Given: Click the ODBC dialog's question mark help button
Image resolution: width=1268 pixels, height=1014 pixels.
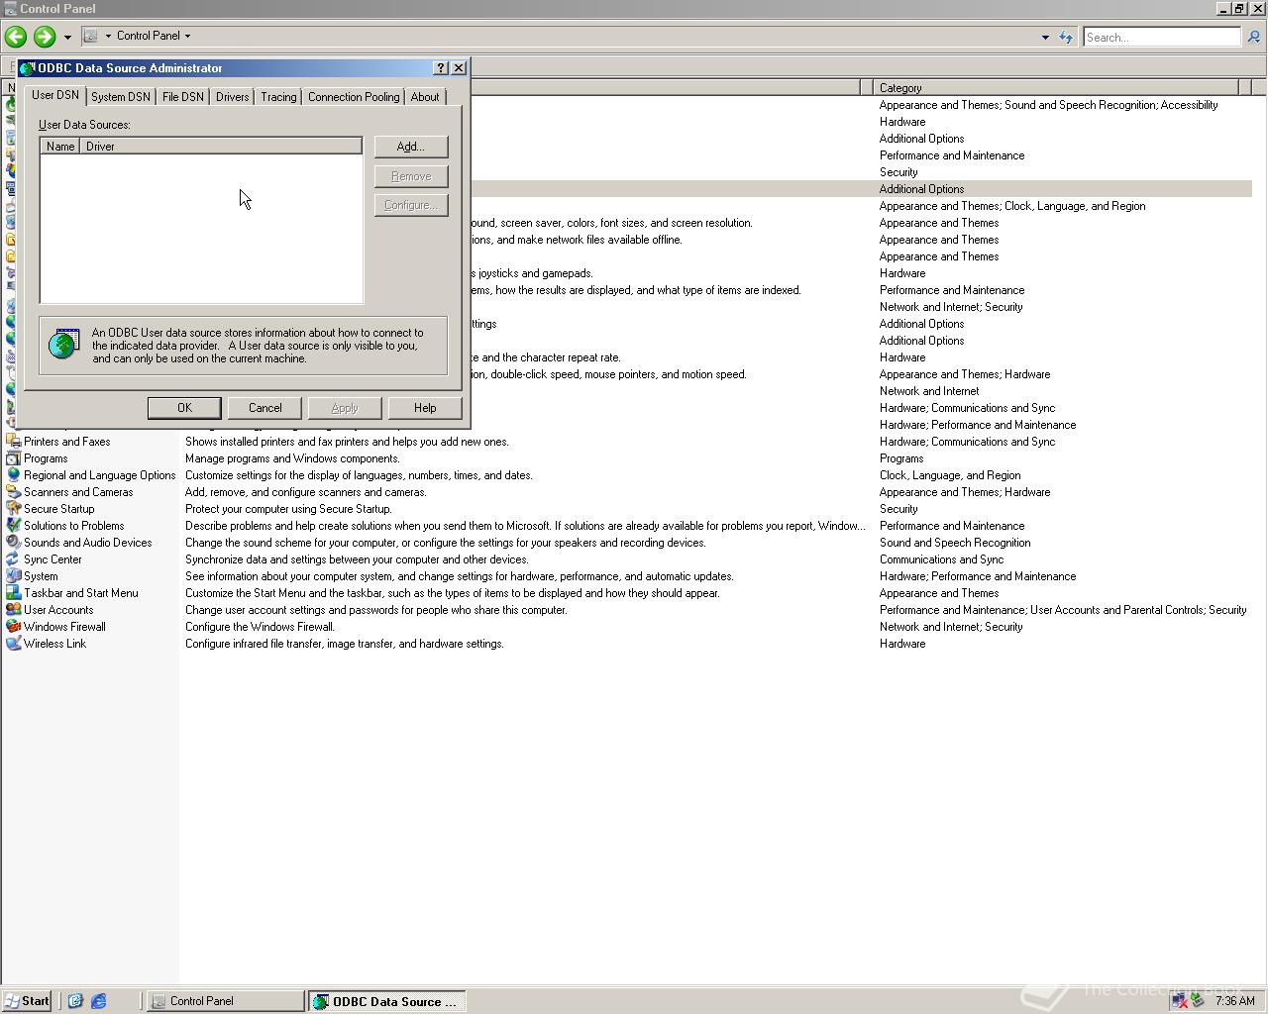Looking at the screenshot, I should pos(441,68).
